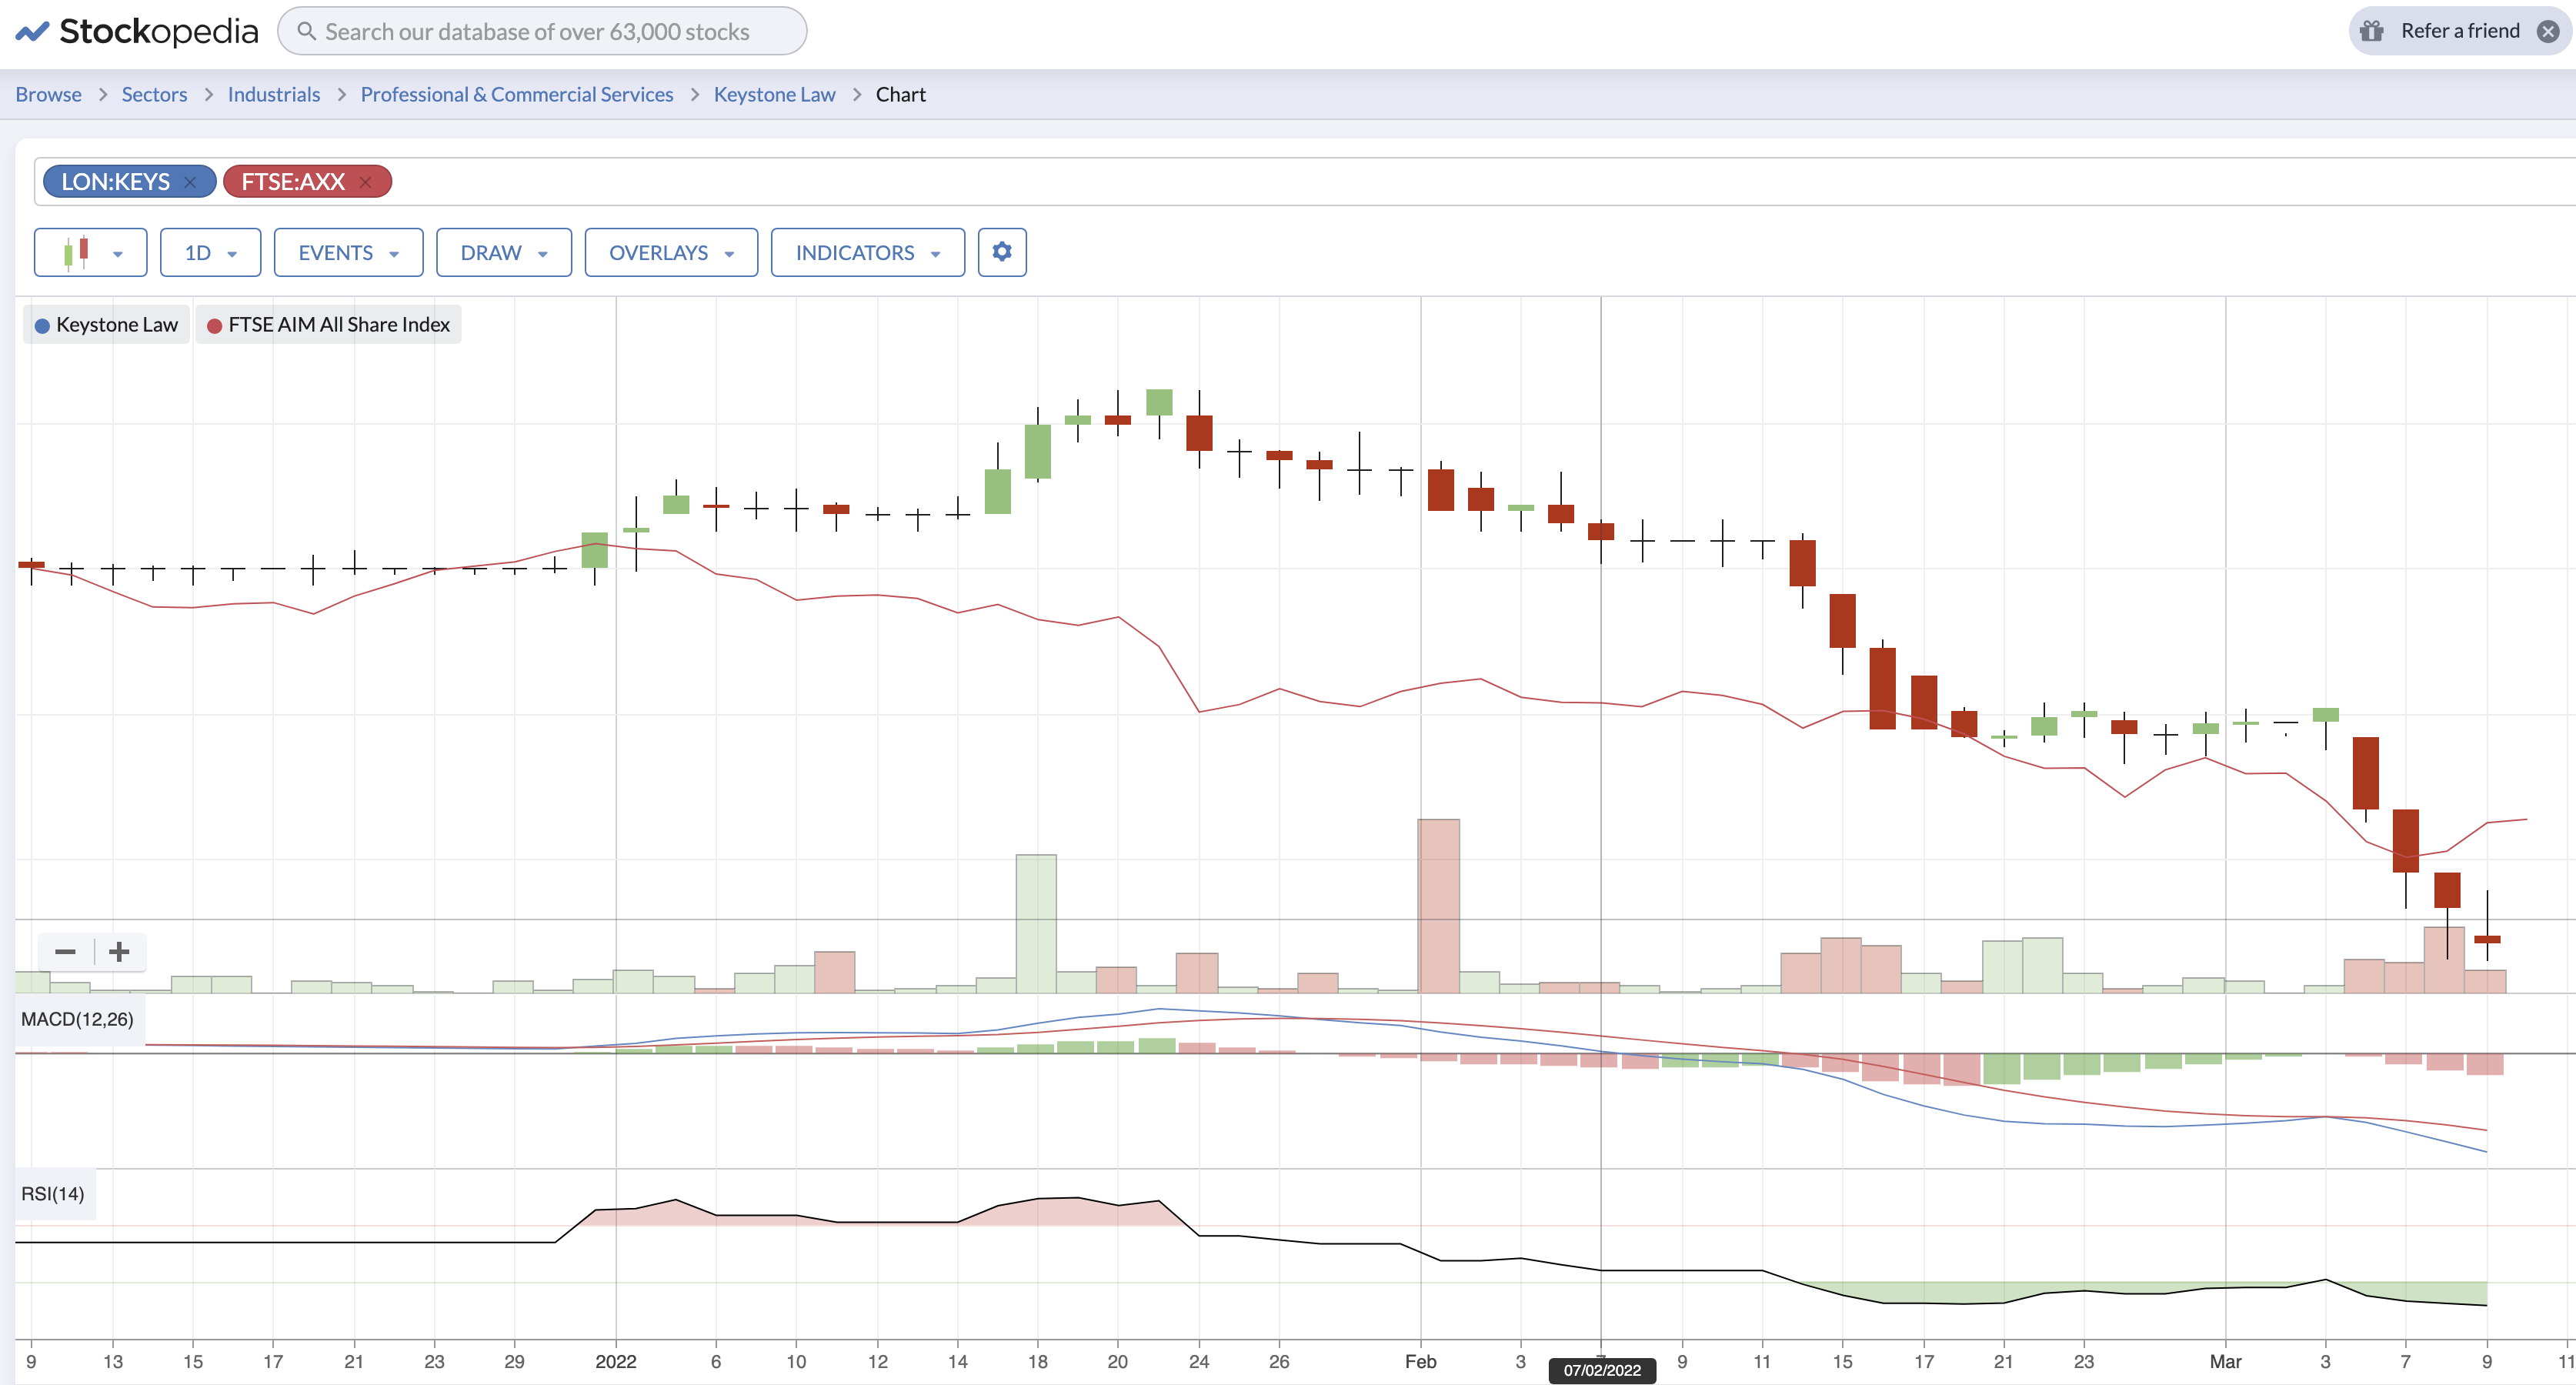Click the Mar label on the time axis

[2225, 1361]
